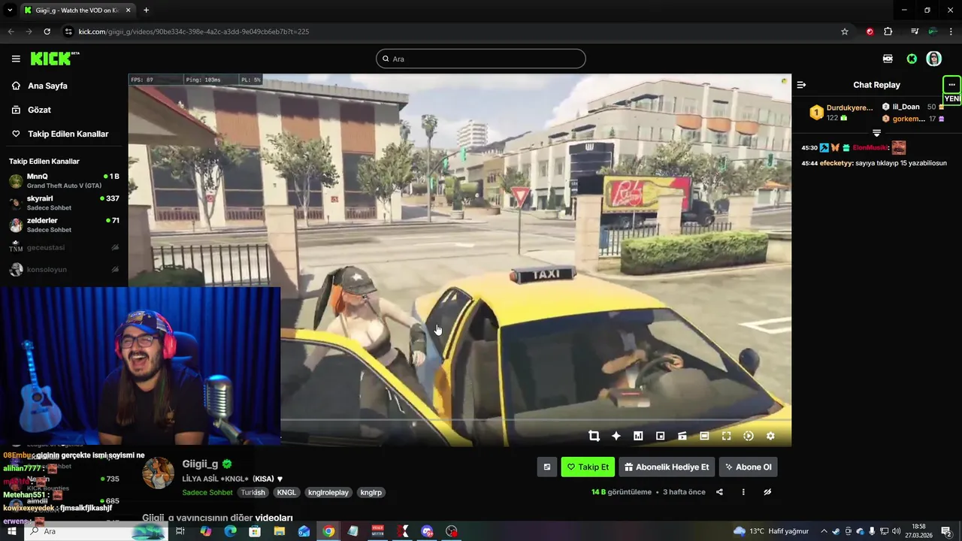
Task: Click Durdukyere top gifter entry
Action: coord(841,113)
